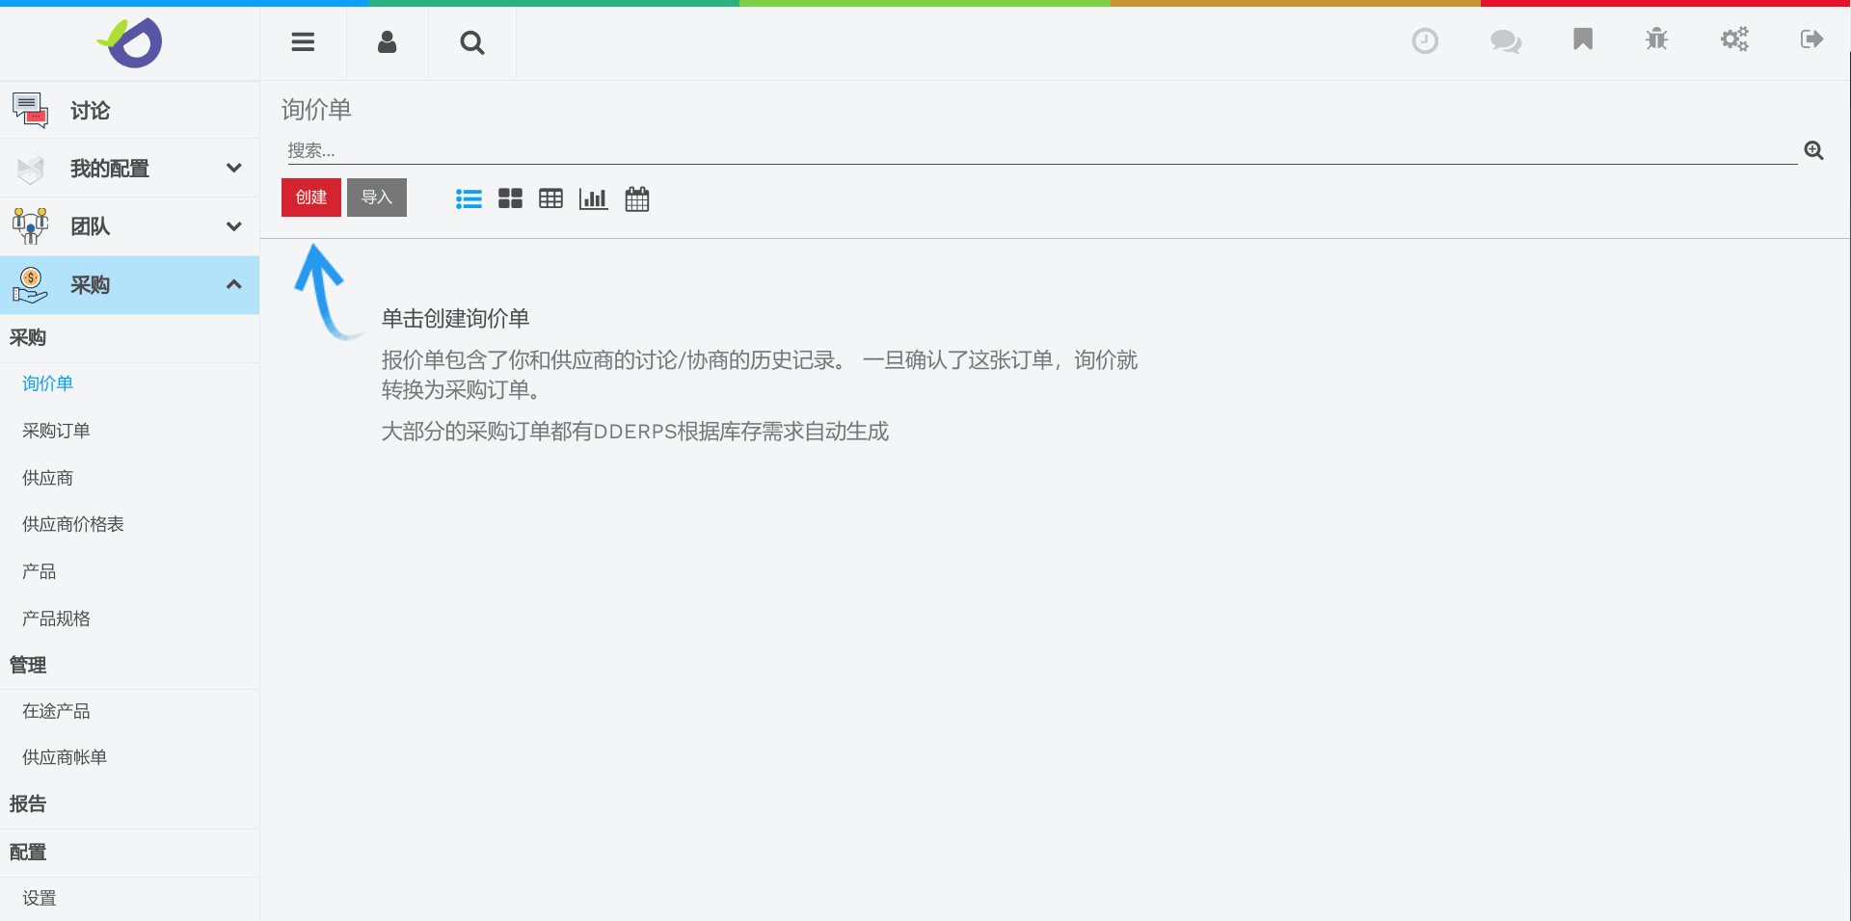Click the 搜索 input field

[1041, 150]
